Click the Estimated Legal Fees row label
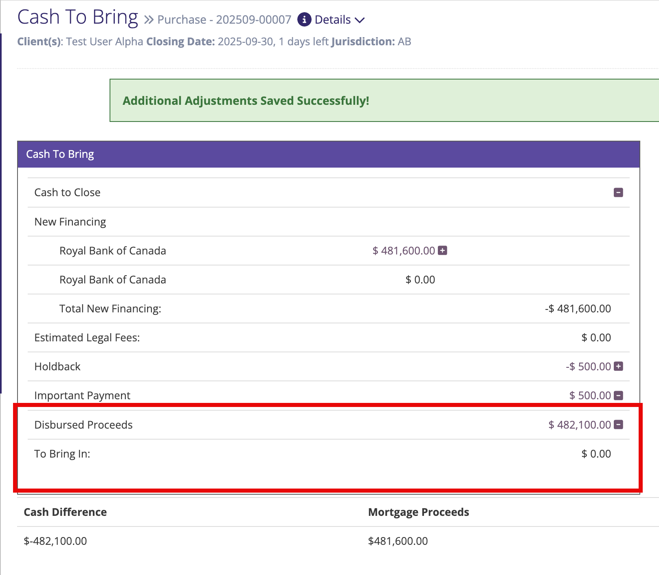Image resolution: width=659 pixels, height=575 pixels. pos(87,338)
